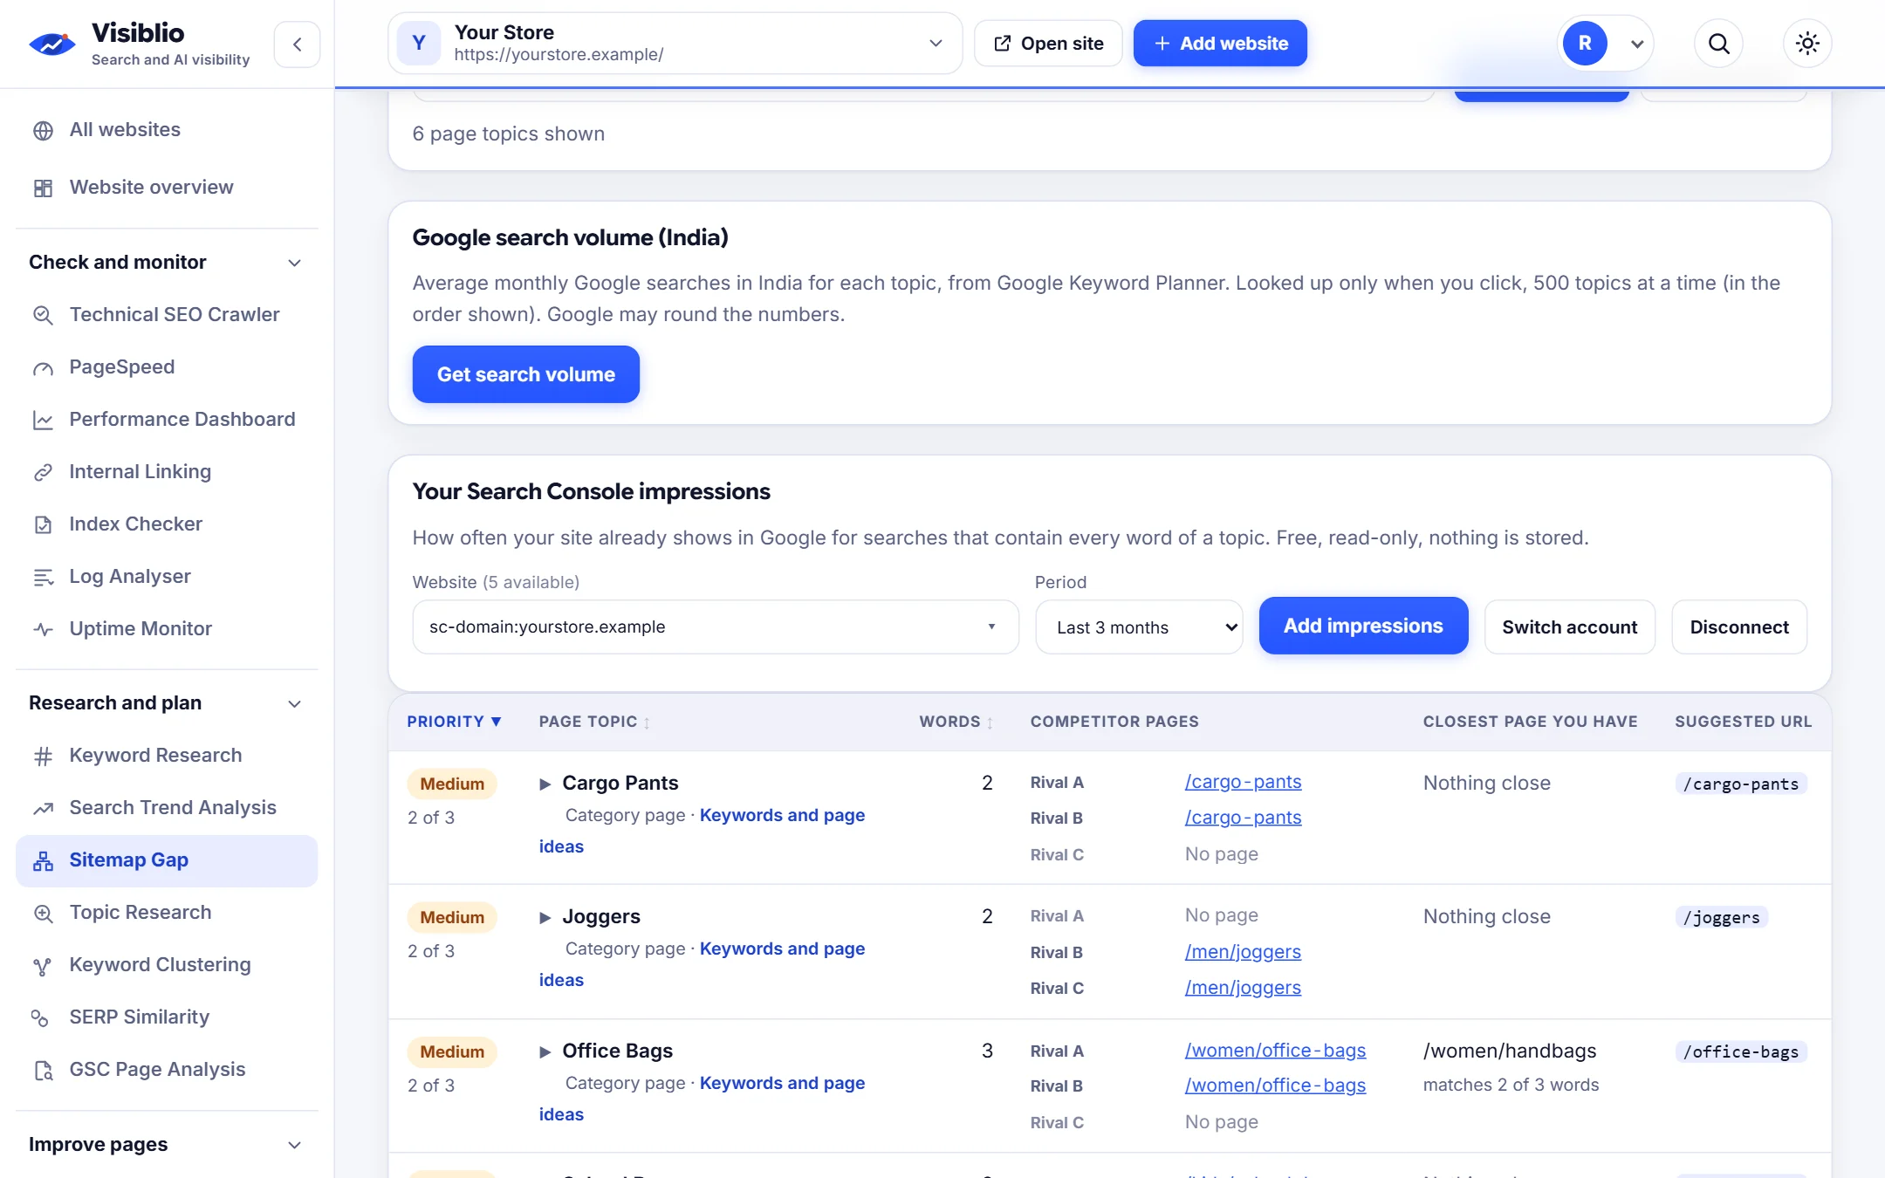Change the Last 3 months period
Screen dimensions: 1885x1178
[1139, 627]
